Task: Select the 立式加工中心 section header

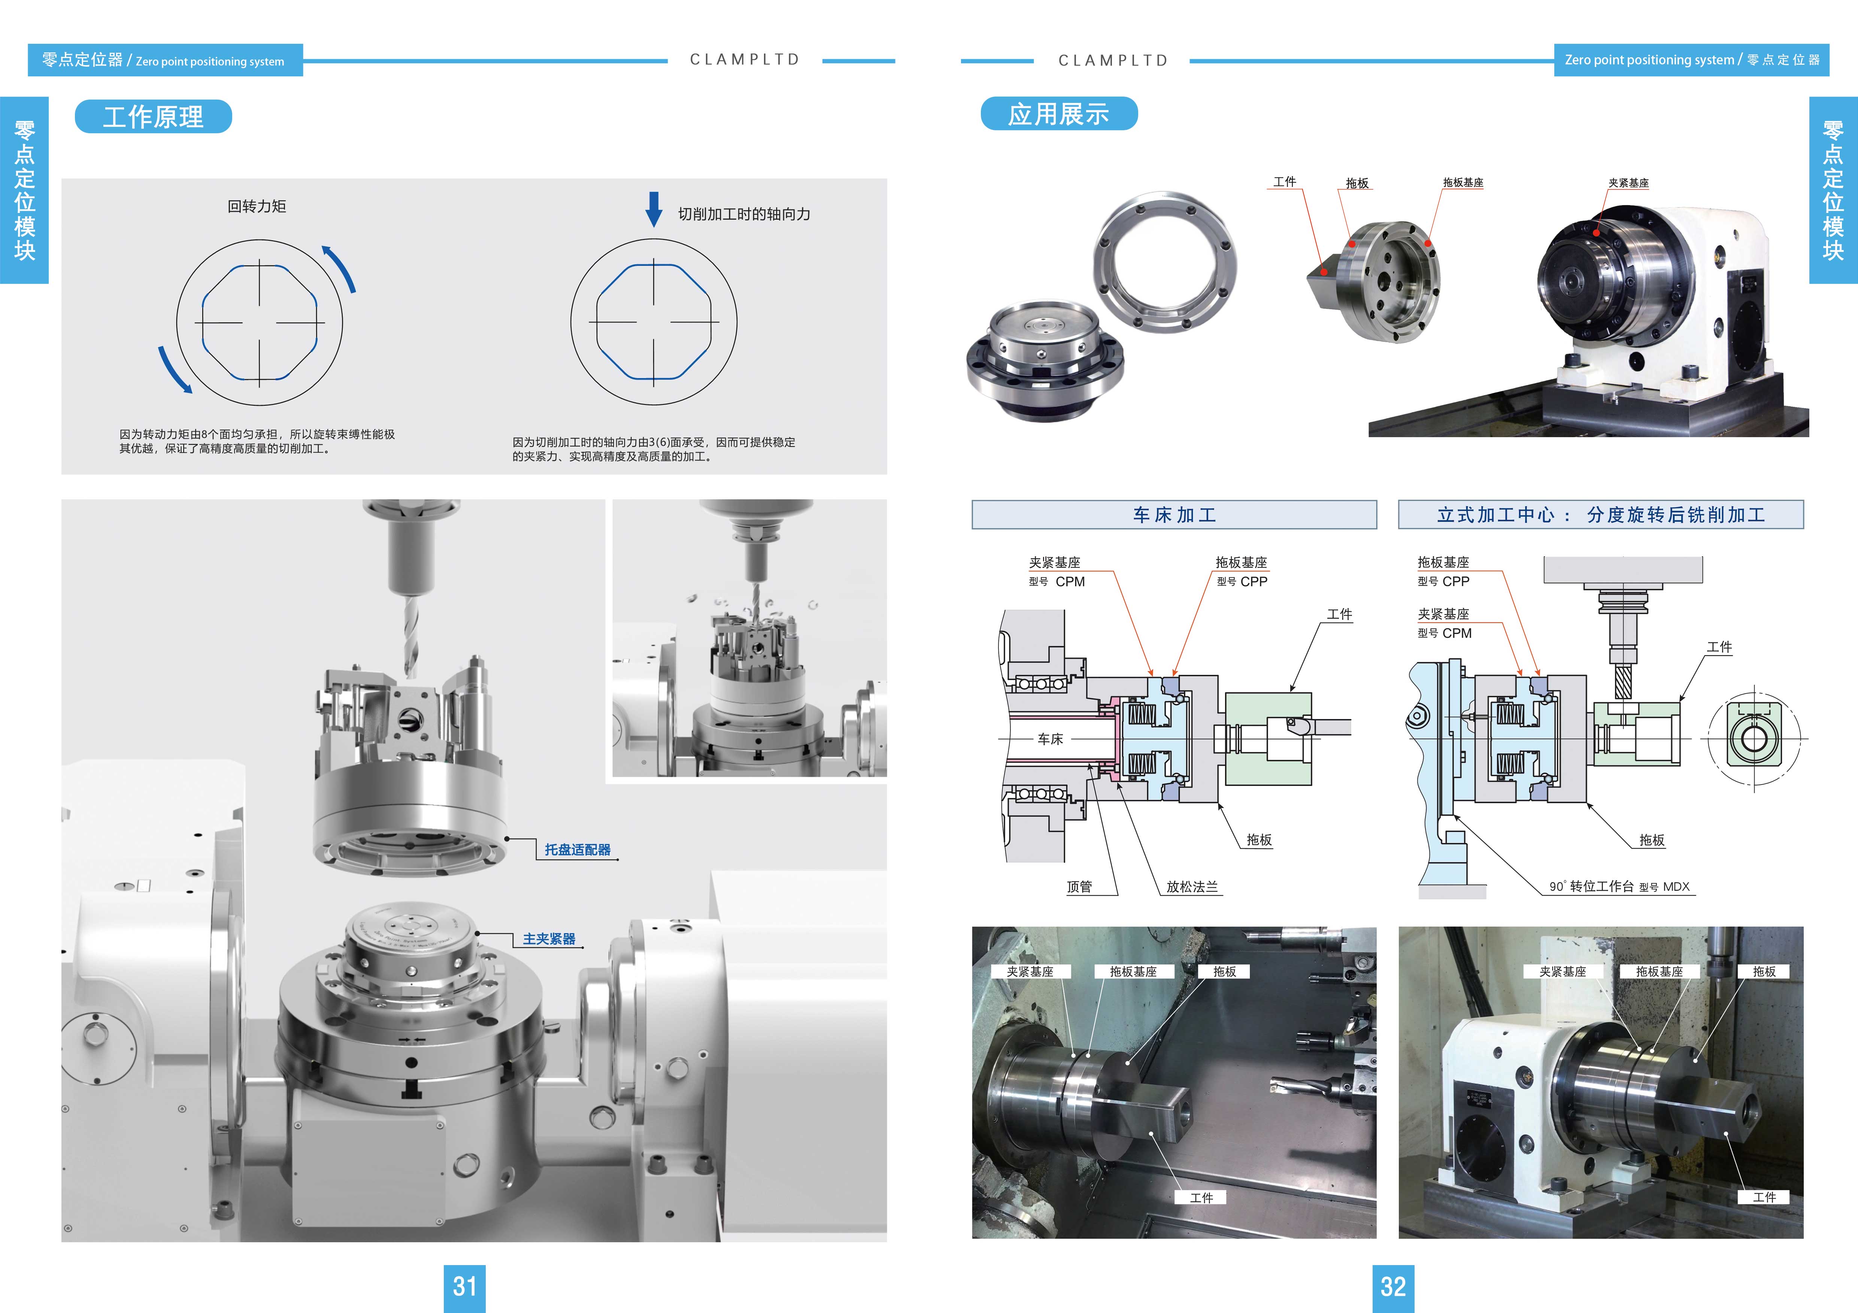Action: (1601, 515)
